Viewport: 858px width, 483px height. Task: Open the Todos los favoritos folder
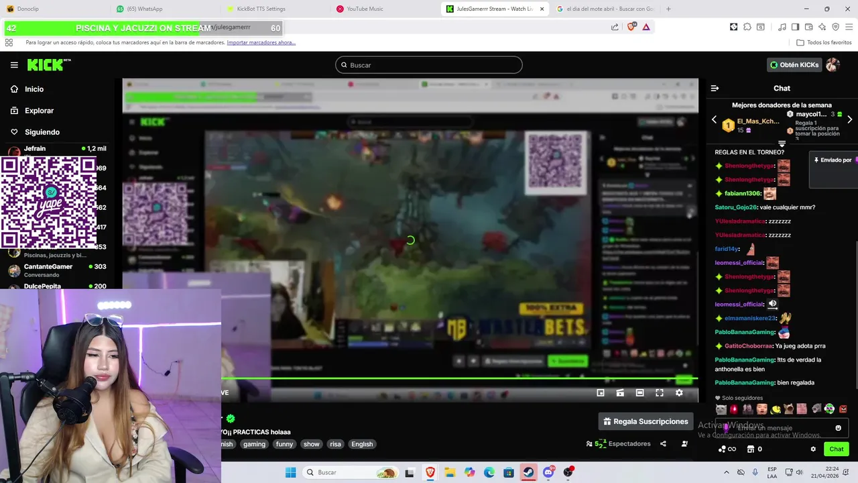824,42
